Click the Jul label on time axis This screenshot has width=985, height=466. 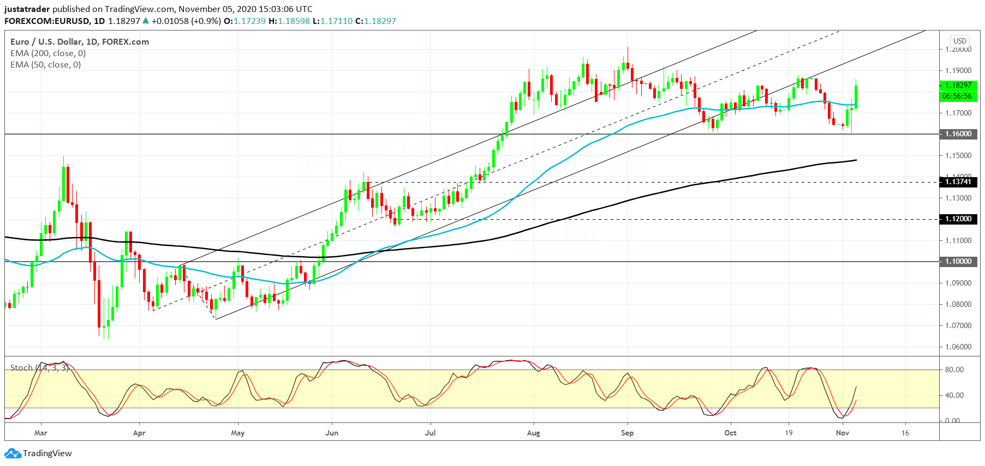pyautogui.click(x=431, y=433)
